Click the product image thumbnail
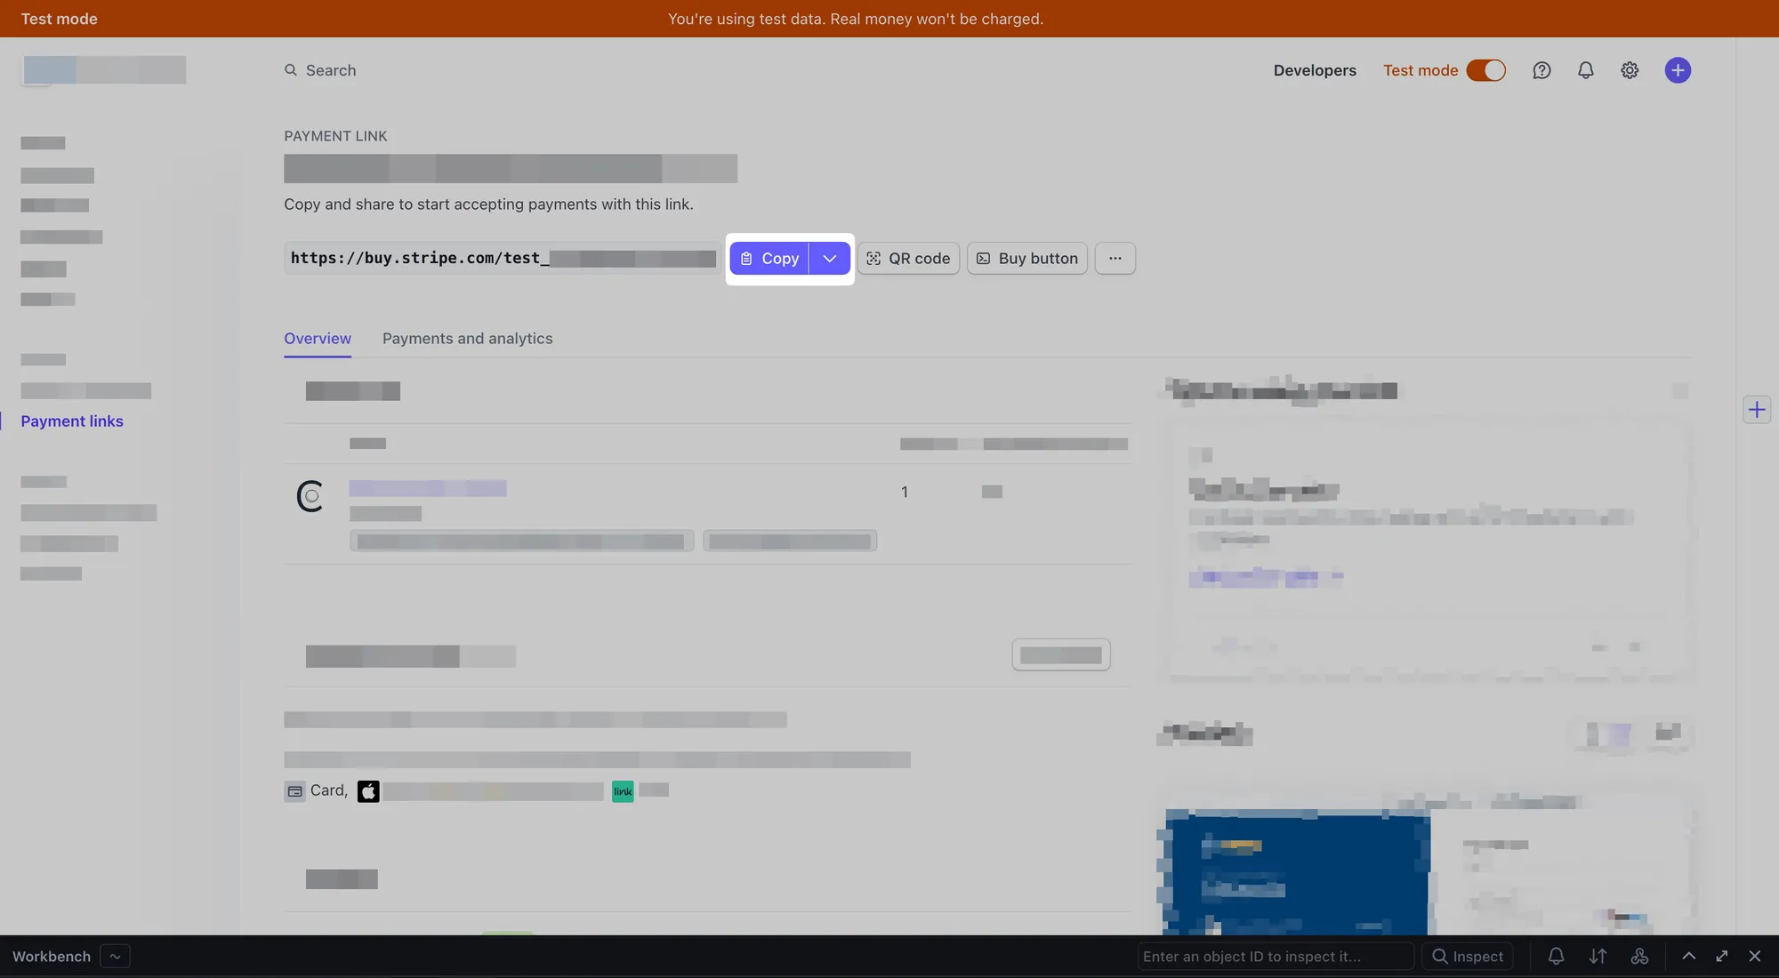 pos(310,496)
